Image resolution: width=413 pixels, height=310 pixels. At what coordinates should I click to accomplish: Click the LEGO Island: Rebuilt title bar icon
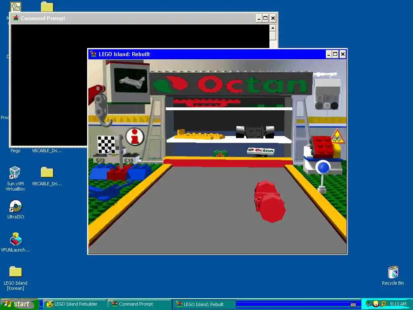click(x=93, y=54)
